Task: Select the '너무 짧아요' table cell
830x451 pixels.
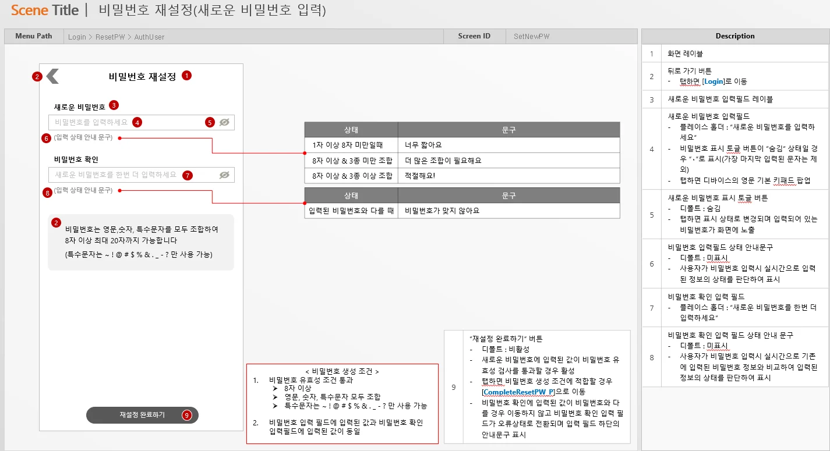Action: coord(508,144)
